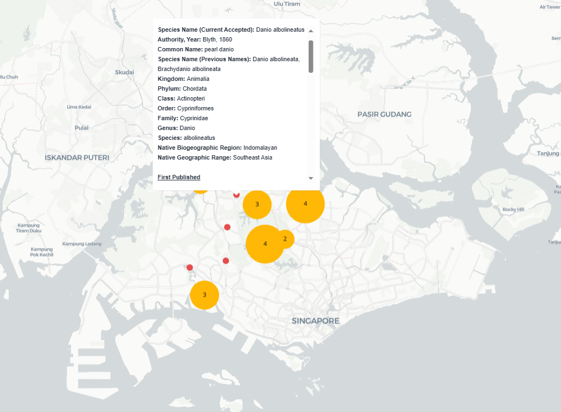Open the yellow cluster of 3 near the southern coast
This screenshot has height=412, width=561.
204,295
